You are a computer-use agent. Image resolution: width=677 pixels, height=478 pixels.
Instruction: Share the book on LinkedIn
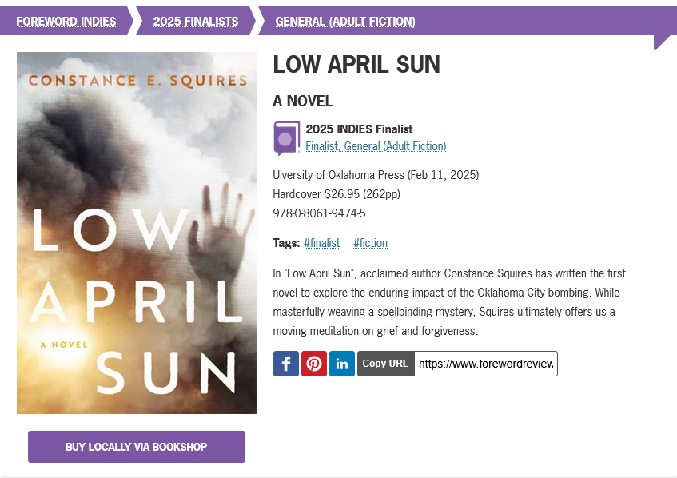coord(342,364)
